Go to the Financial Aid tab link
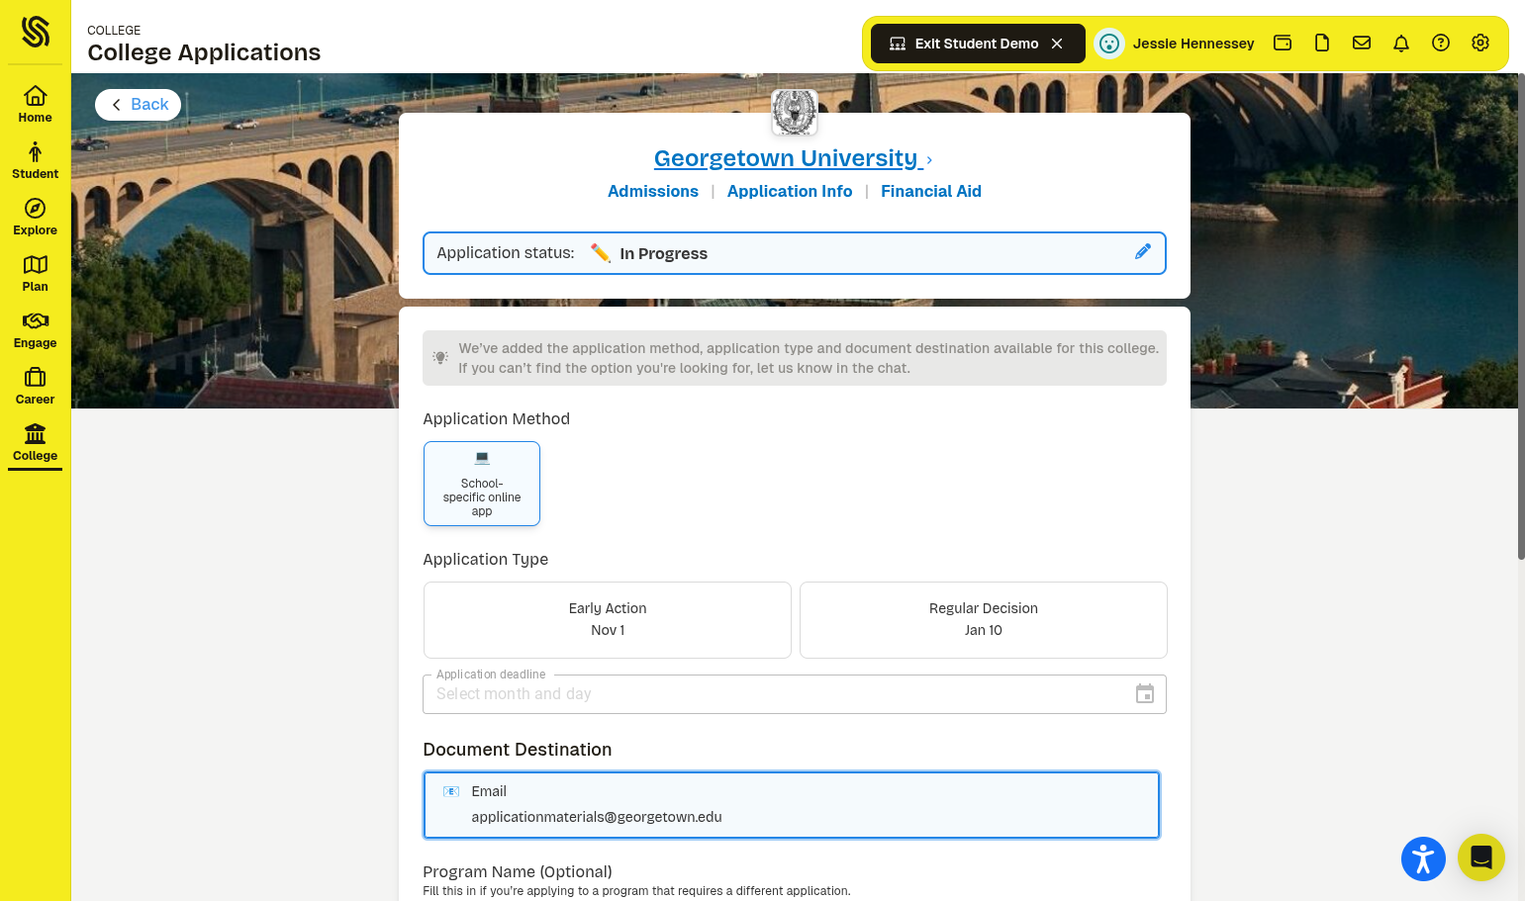 tap(931, 191)
